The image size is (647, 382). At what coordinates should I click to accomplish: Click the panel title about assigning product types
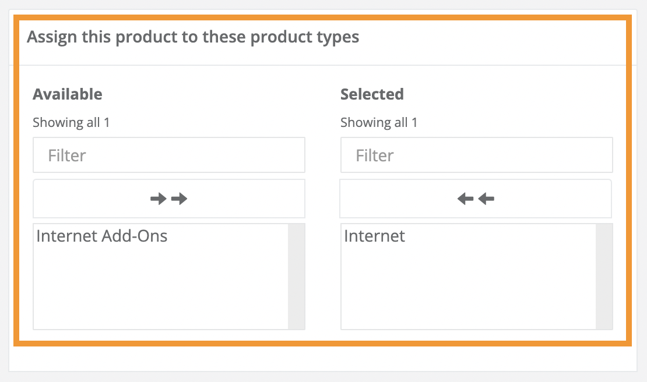[192, 37]
